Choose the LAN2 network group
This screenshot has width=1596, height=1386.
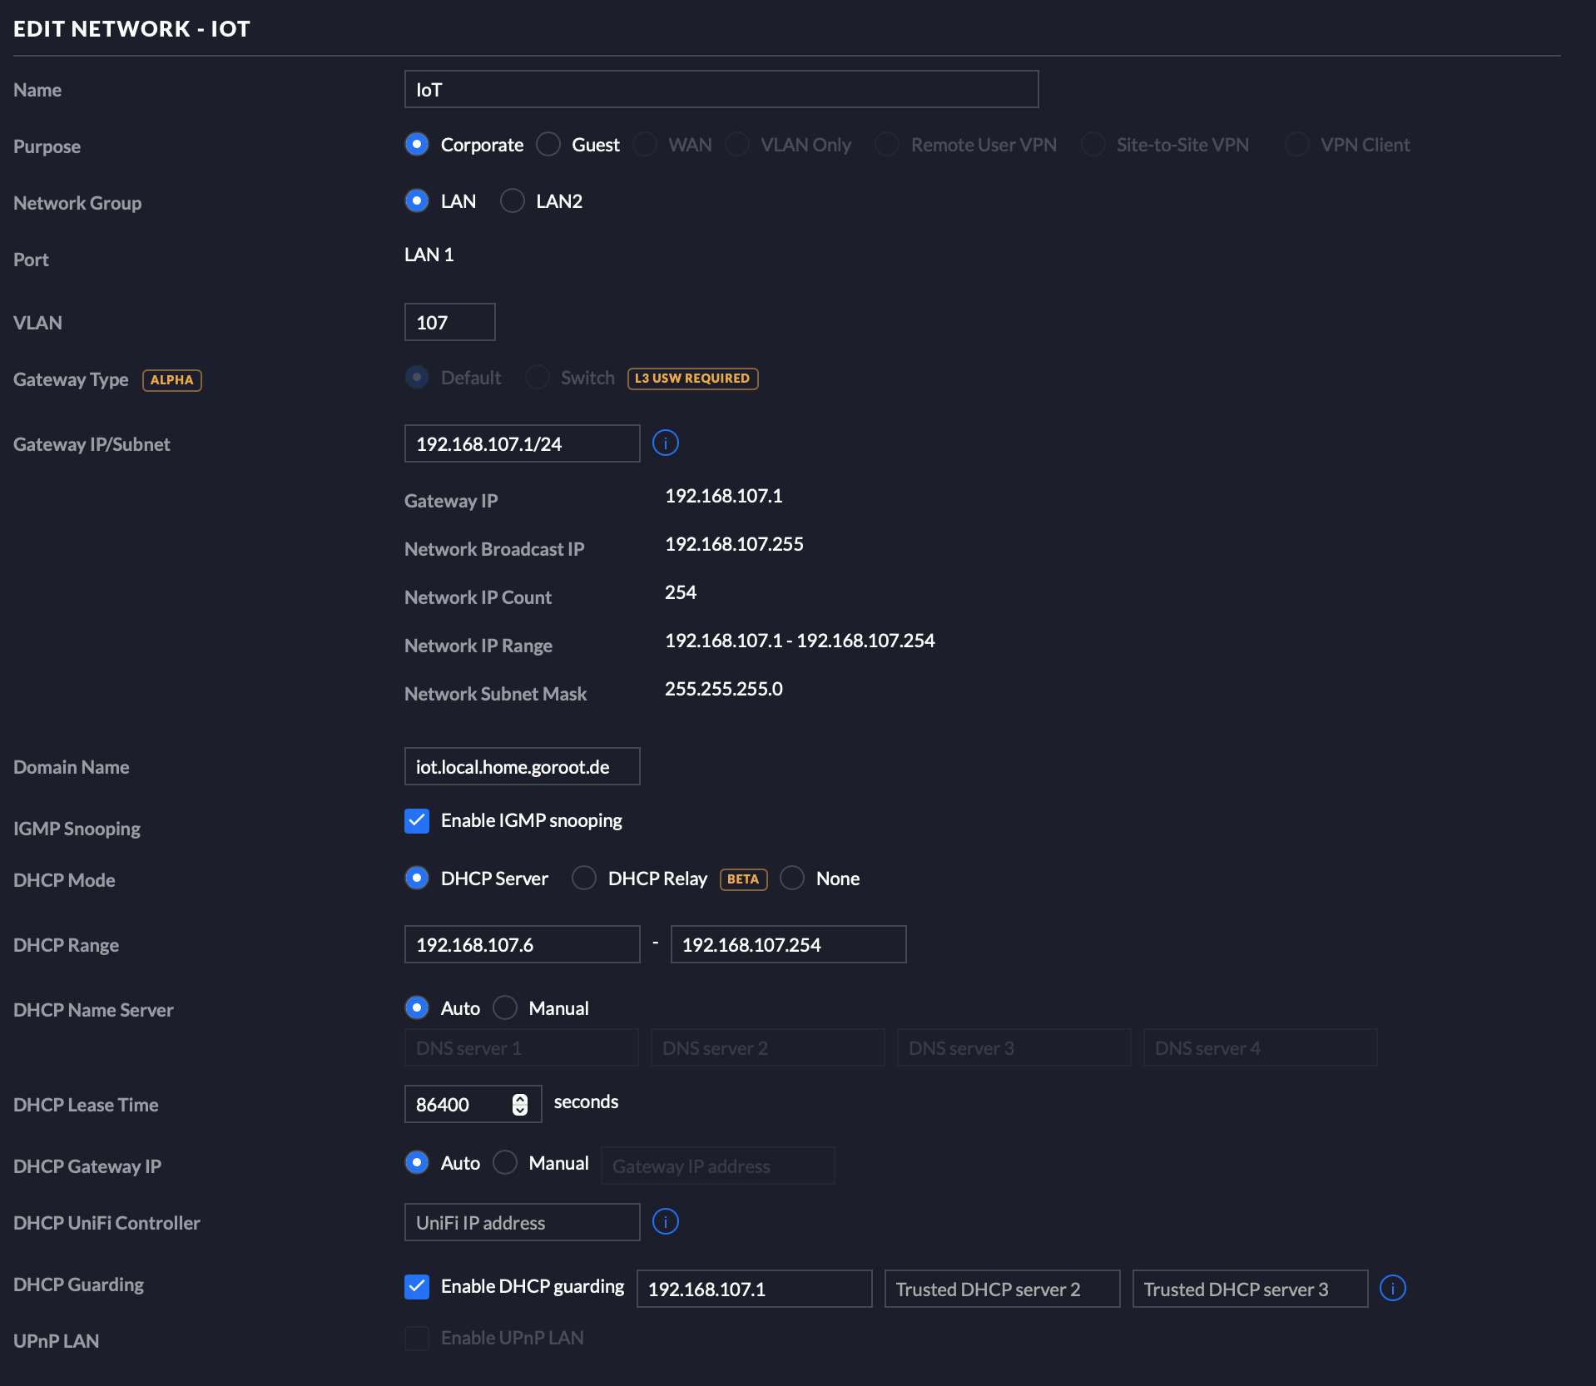pos(512,200)
